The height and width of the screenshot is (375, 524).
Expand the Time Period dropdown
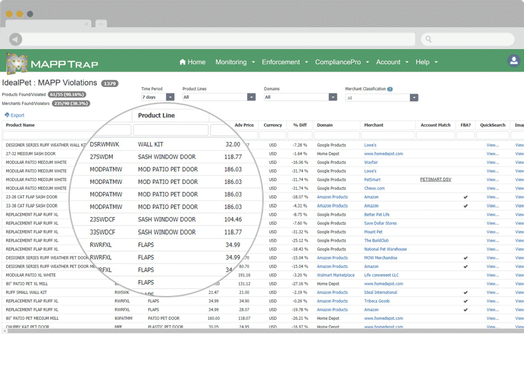(x=170, y=97)
